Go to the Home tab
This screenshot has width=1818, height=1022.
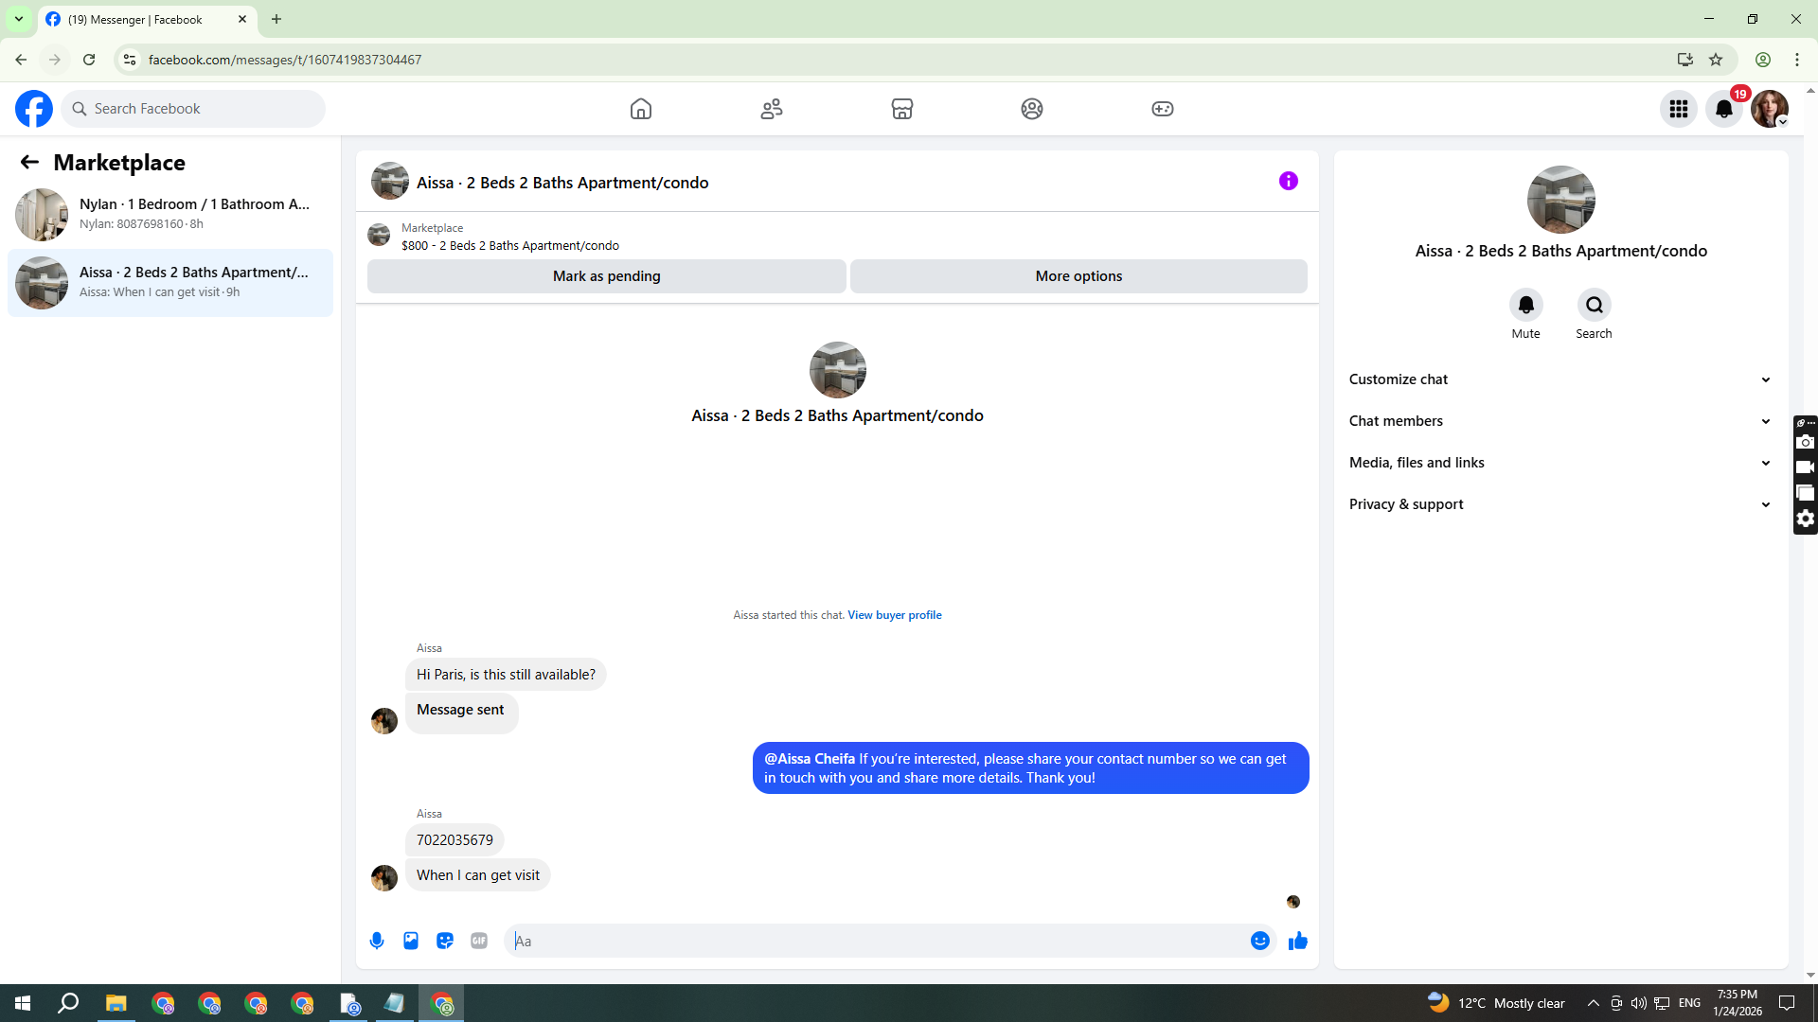click(x=641, y=109)
